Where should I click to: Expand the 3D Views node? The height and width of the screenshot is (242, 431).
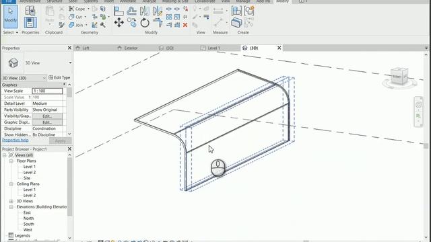click(x=11, y=201)
